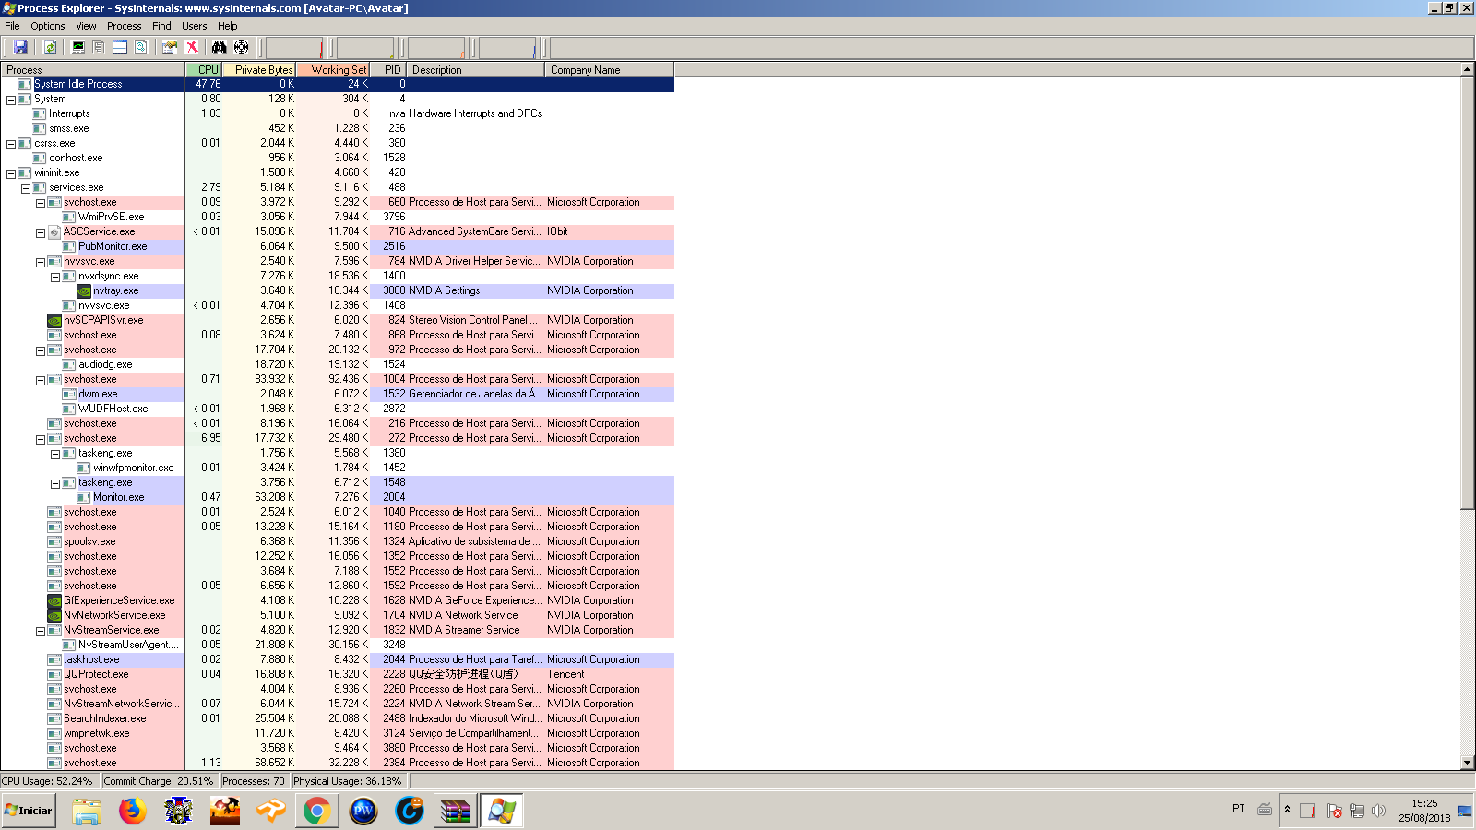Click the vertical scrollbar down arrow

(x=1467, y=763)
